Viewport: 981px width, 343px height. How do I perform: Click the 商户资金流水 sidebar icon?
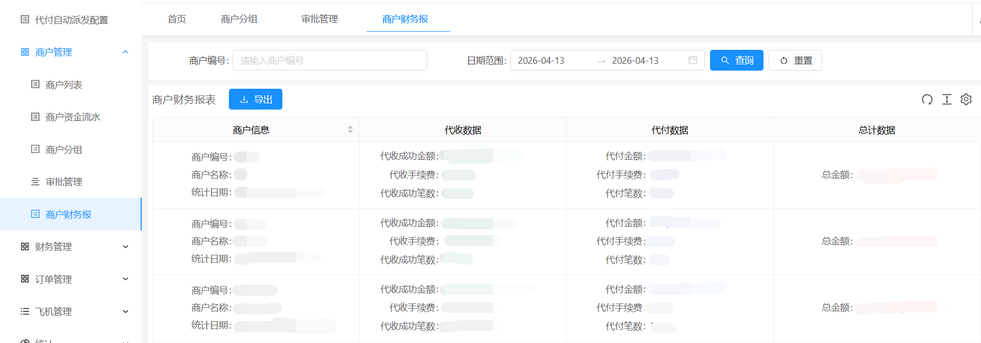tap(35, 117)
